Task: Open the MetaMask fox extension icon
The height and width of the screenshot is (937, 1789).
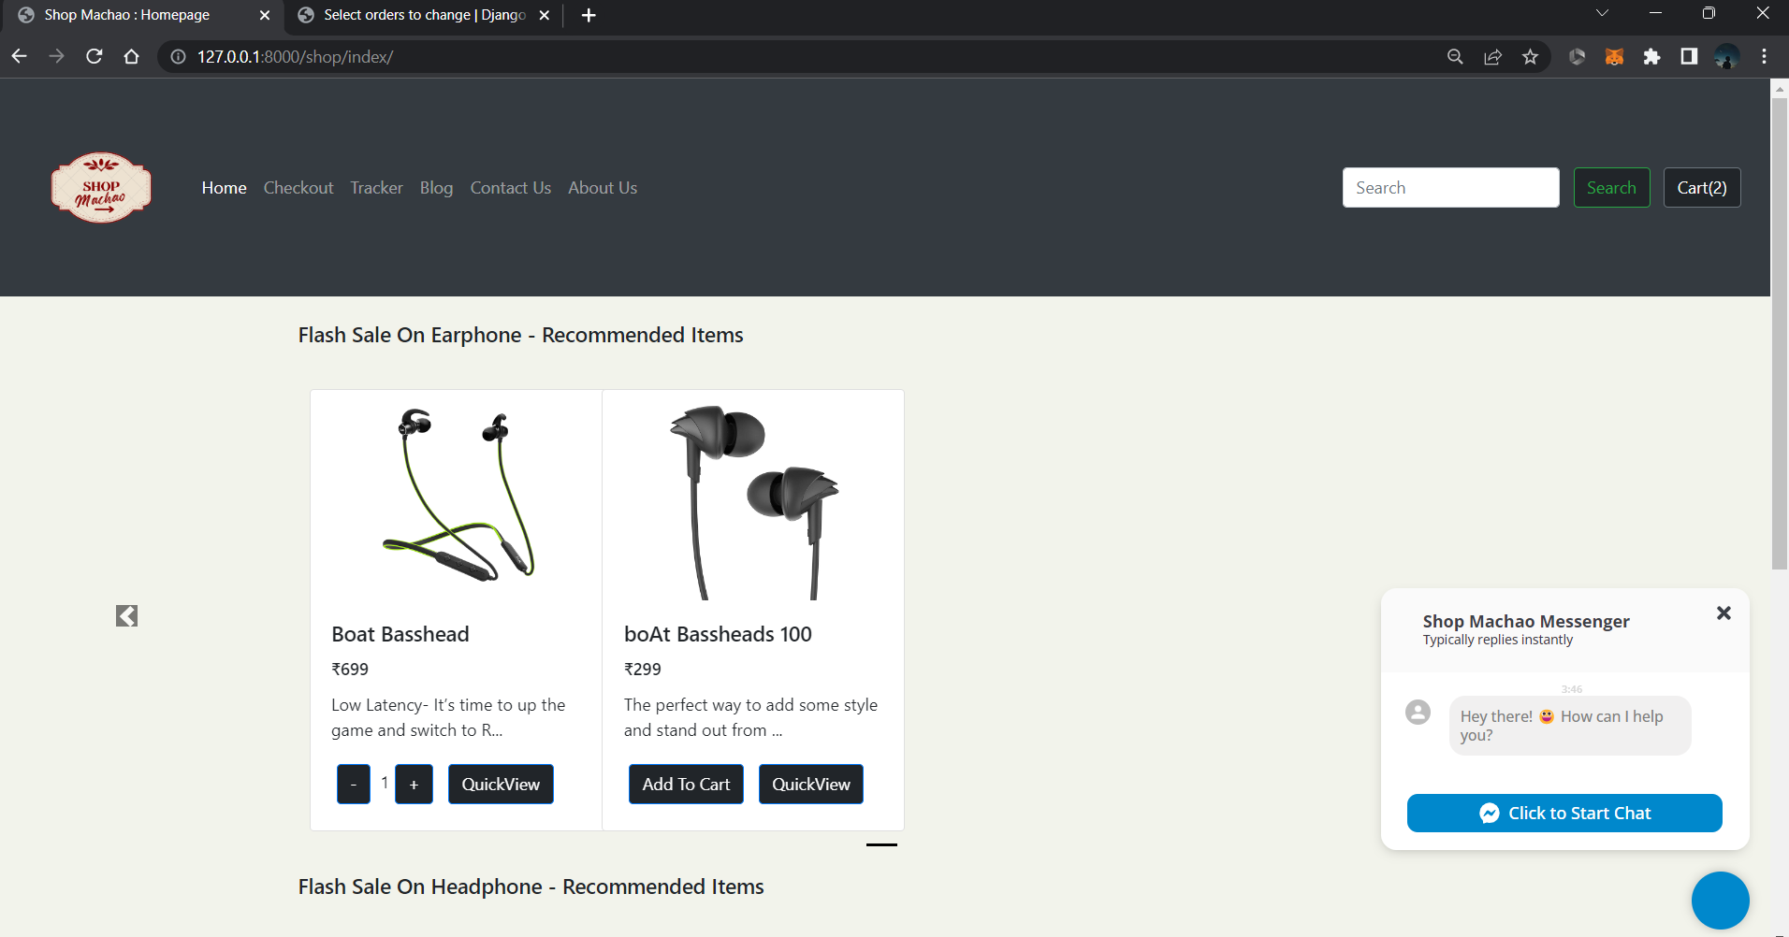Action: point(1615,56)
